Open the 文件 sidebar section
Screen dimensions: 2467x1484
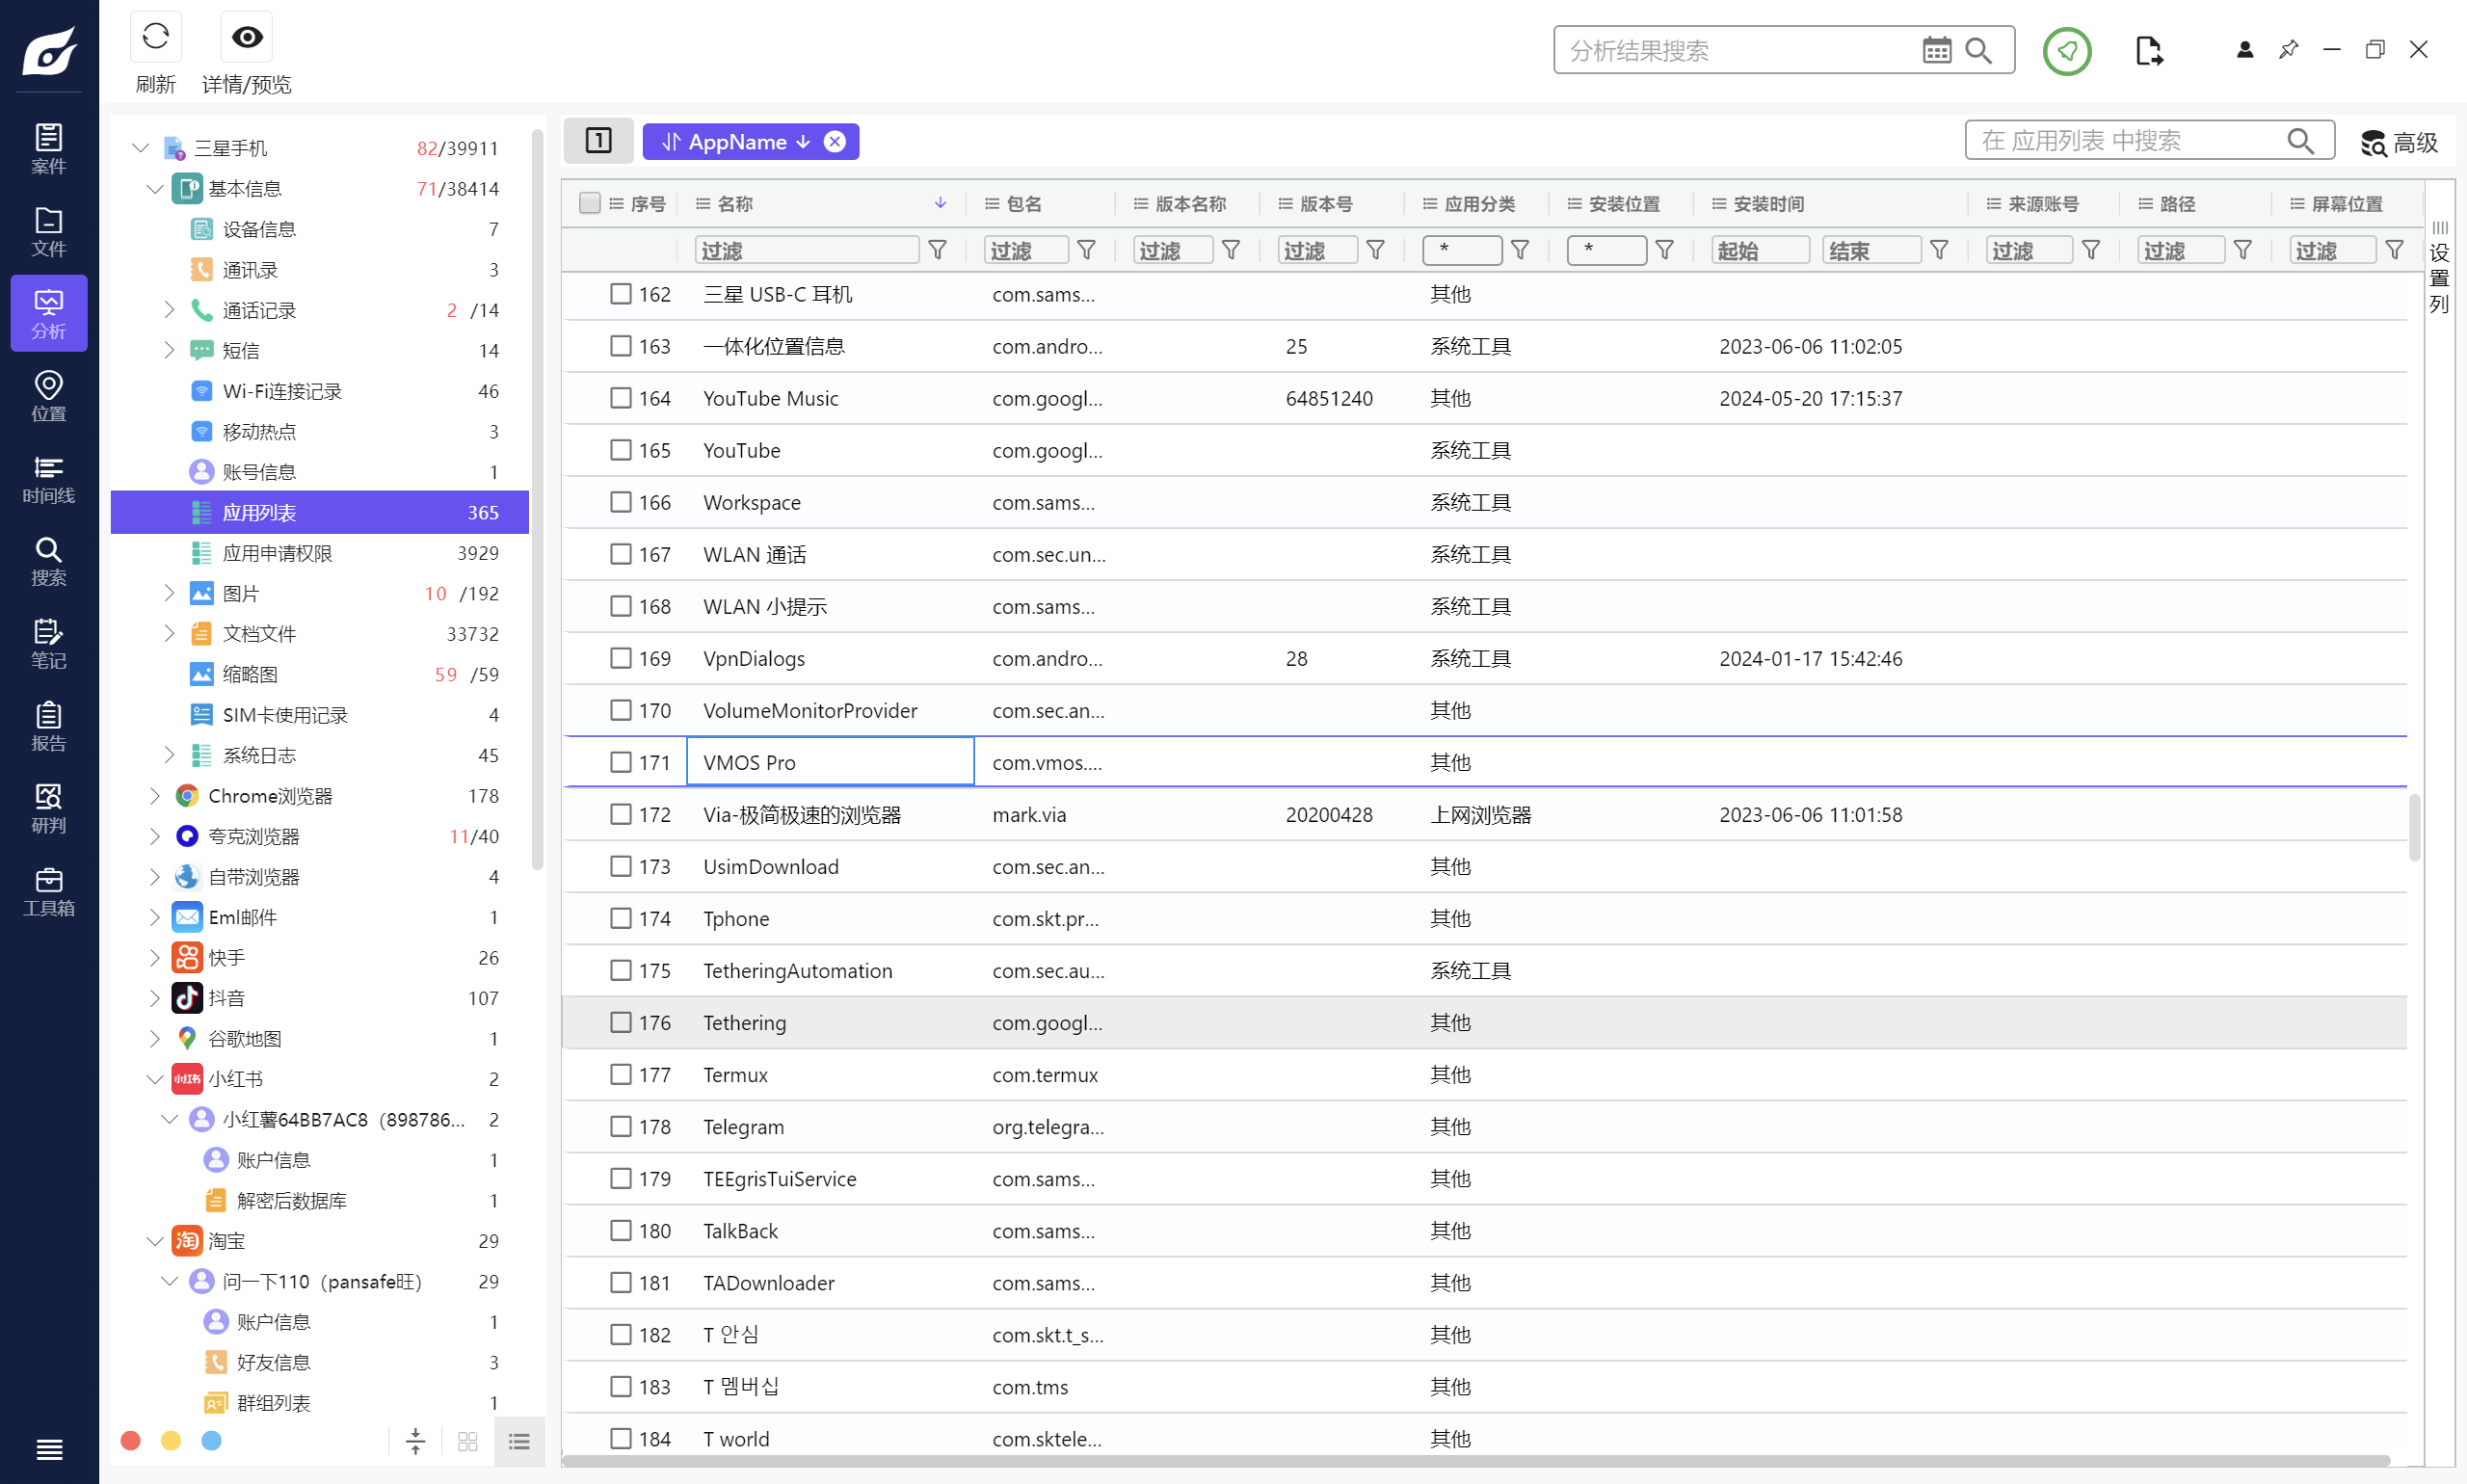coord(48,232)
